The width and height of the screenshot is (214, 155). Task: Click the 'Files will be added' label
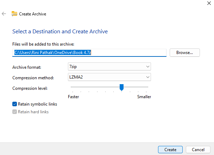(43, 44)
